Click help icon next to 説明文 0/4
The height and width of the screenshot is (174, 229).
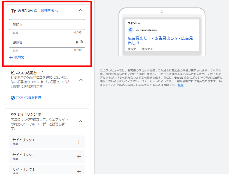36,11
